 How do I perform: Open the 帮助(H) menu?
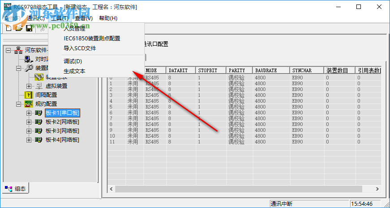click(108, 18)
